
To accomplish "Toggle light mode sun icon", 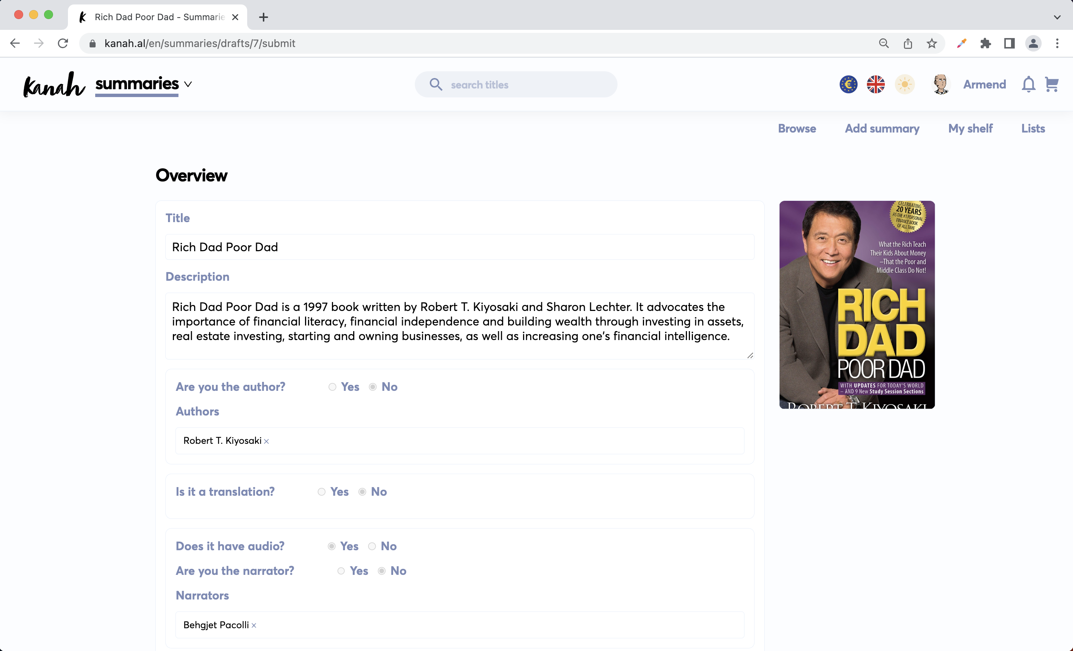I will click(905, 84).
